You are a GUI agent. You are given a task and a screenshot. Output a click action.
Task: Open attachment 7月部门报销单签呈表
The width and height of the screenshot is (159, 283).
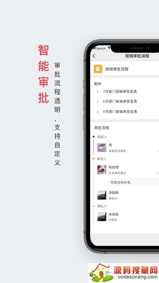(x=120, y=92)
